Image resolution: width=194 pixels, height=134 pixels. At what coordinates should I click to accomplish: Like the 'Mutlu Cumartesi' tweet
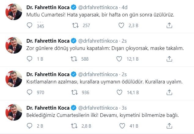[x=122, y=26]
